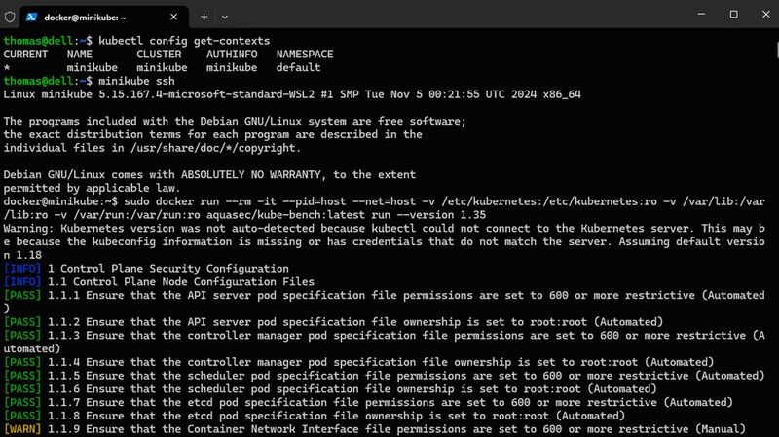The width and height of the screenshot is (779, 437).
Task: Click the PowerShell icon on the docker@minikube tab
Action: tap(32, 17)
